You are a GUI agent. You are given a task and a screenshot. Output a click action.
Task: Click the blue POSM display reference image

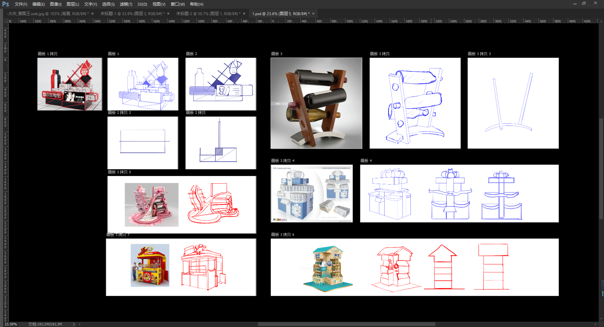click(312, 194)
